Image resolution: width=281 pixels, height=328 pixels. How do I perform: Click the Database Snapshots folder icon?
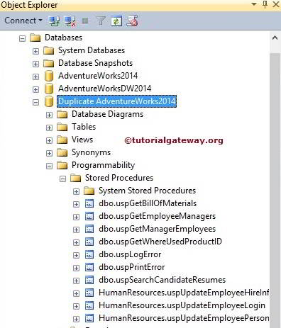click(x=49, y=63)
